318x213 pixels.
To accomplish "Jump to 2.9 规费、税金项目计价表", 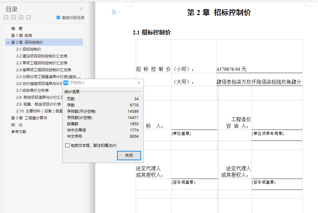I will coord(38,104).
